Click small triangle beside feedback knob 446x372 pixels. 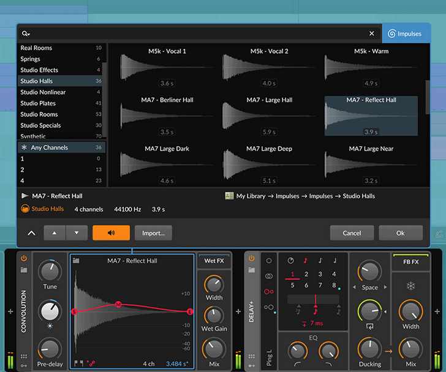[385, 311]
